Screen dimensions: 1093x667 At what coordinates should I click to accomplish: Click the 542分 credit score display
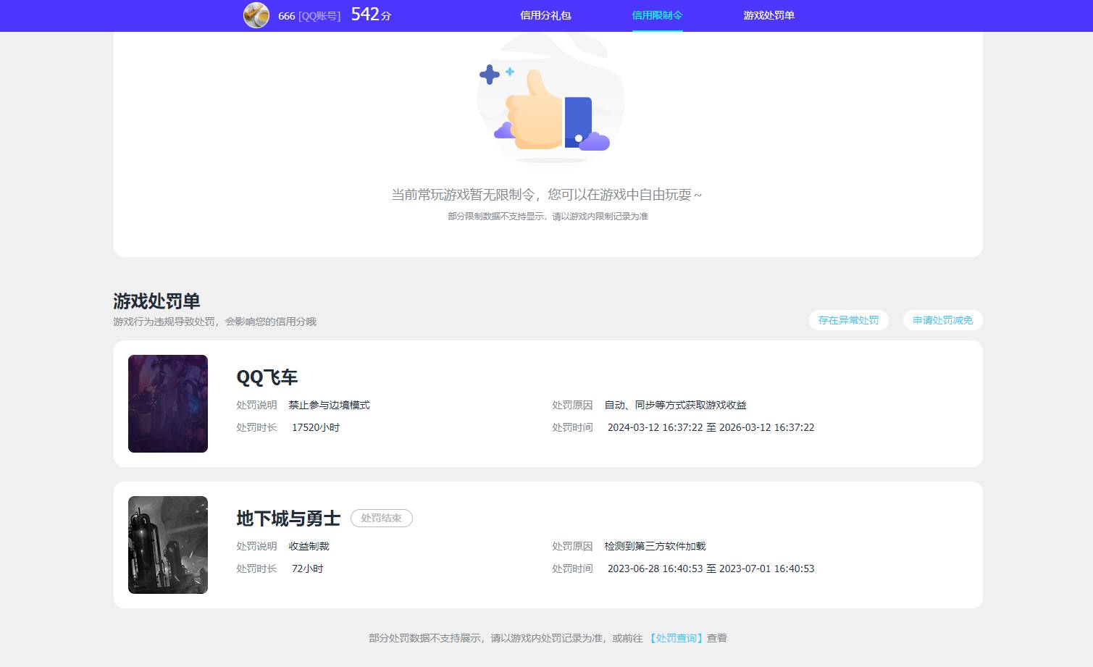369,14
